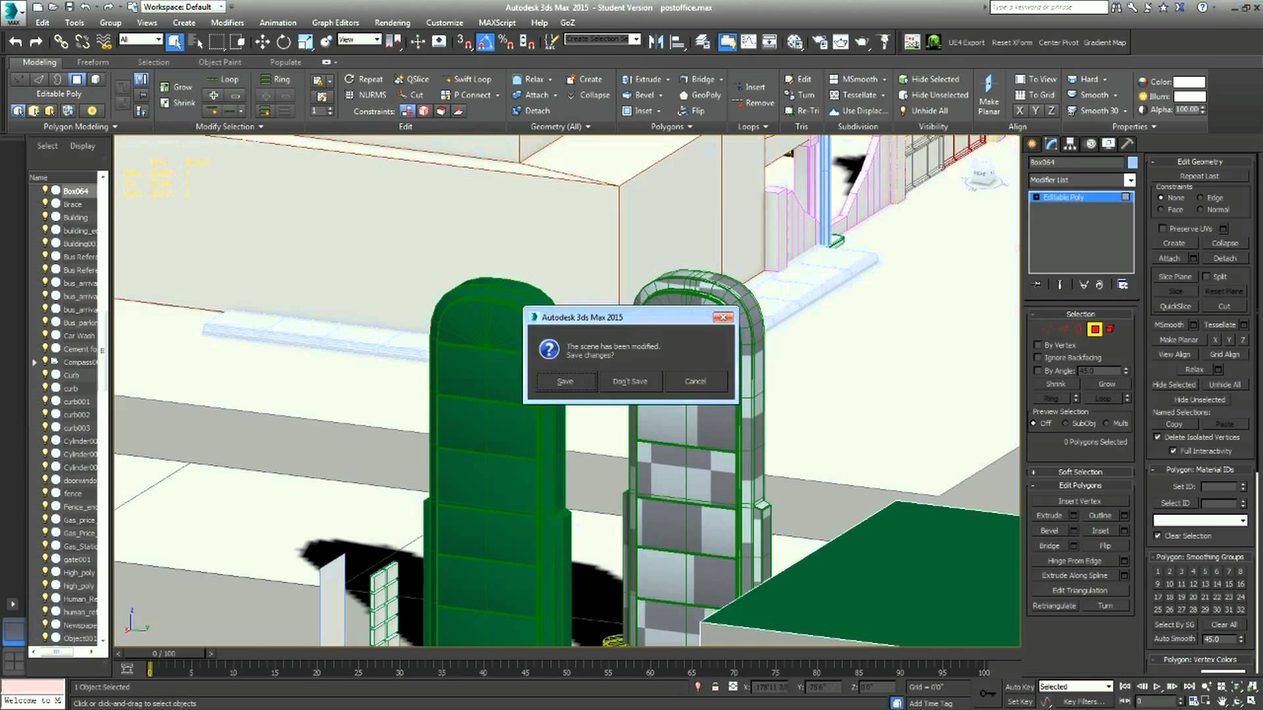Switch to the Freeform ribbon tab
The image size is (1263, 710).
coord(93,62)
